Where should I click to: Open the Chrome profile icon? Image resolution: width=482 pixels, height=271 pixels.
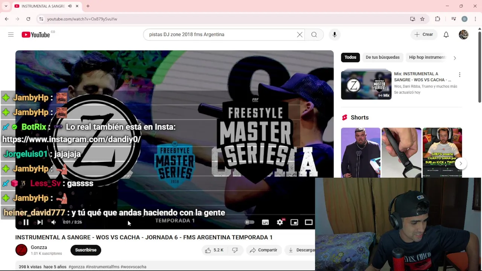coord(464,19)
